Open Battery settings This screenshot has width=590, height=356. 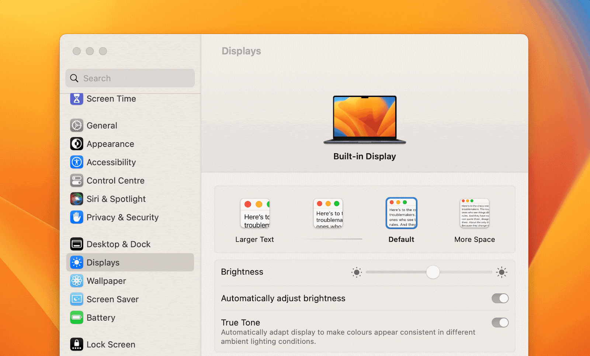click(130, 318)
